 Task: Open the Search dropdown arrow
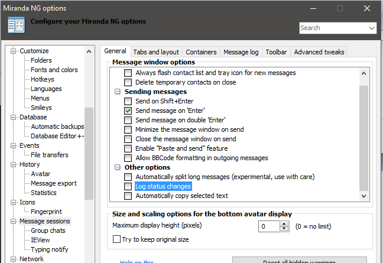(372, 28)
